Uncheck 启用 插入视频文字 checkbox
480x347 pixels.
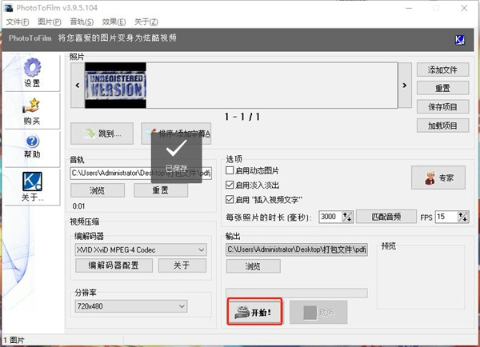coord(230,198)
